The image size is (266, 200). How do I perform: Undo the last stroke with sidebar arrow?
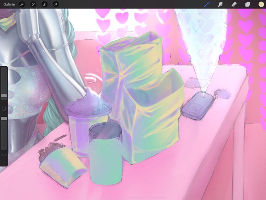tap(4, 155)
